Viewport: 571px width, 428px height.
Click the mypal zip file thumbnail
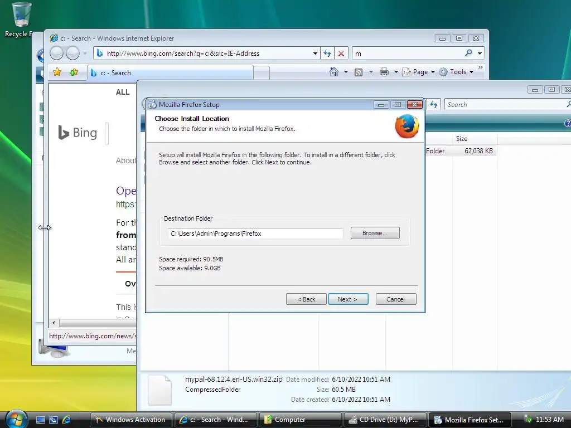pos(160,390)
